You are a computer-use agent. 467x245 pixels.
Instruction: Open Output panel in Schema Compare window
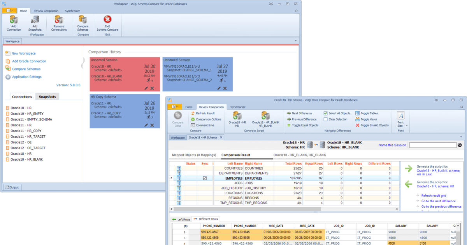(x=12, y=187)
